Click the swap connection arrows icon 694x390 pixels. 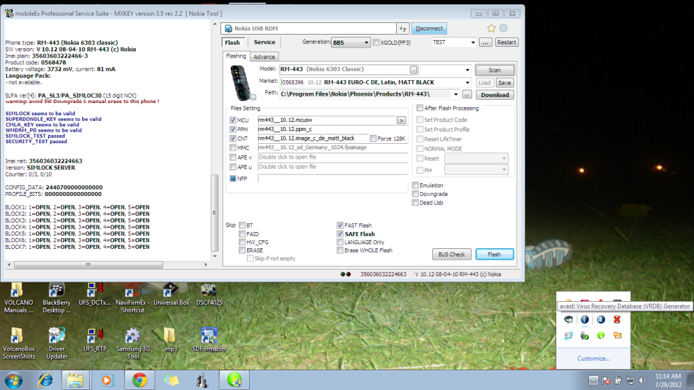tap(402, 28)
